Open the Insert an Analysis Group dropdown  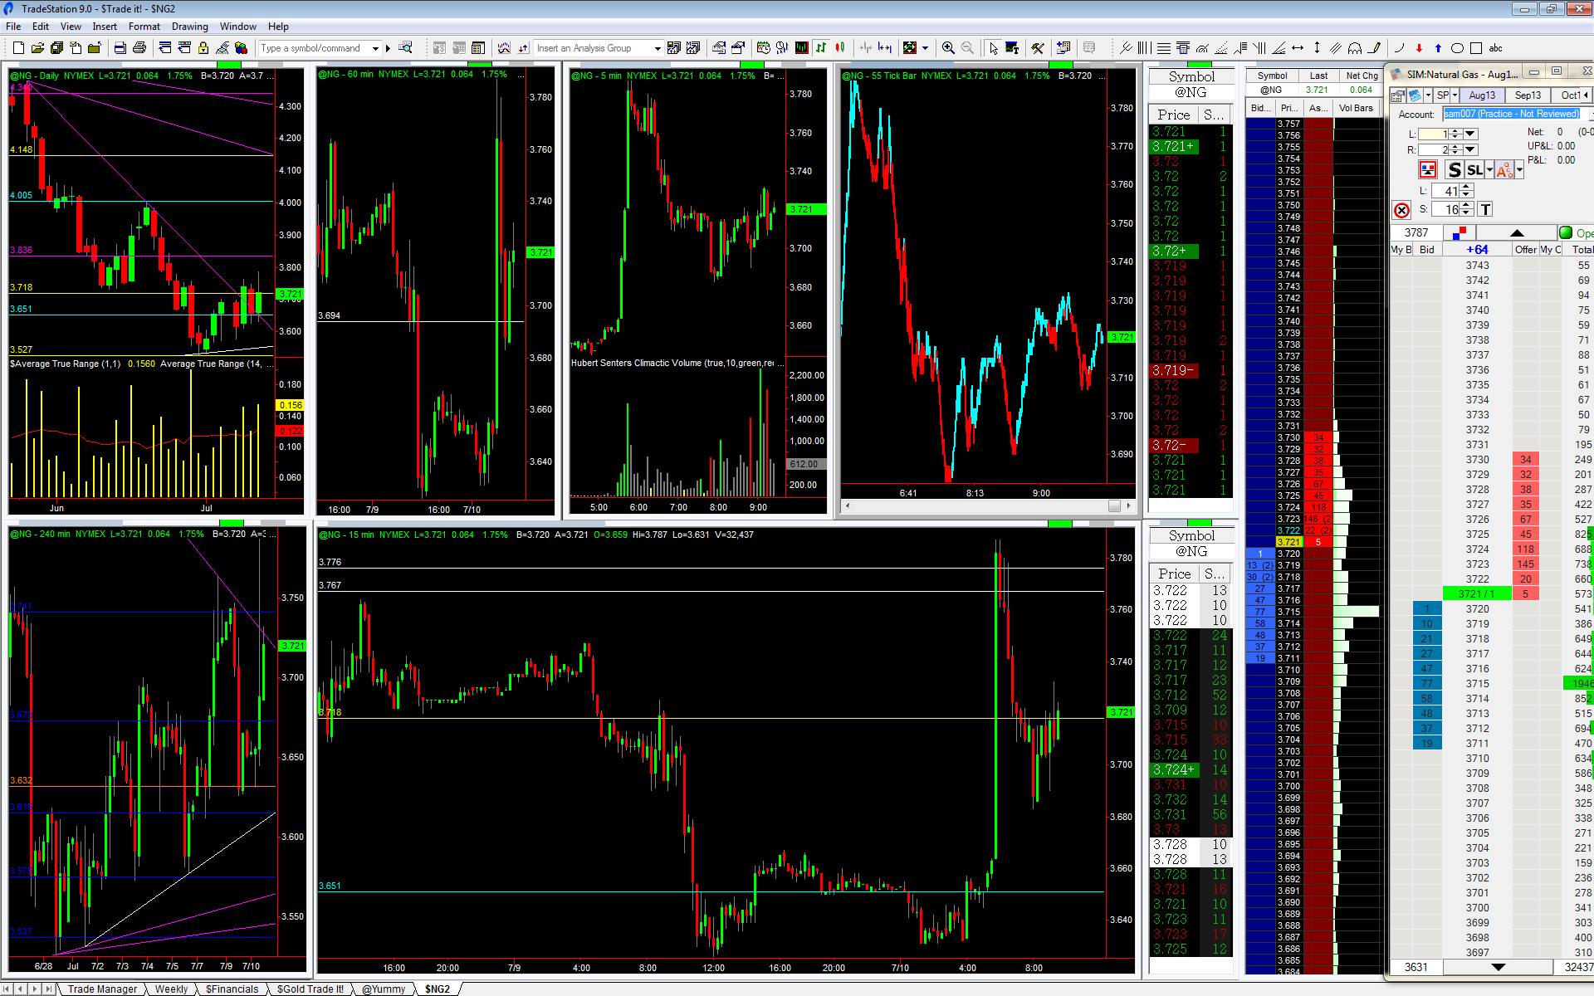(657, 48)
